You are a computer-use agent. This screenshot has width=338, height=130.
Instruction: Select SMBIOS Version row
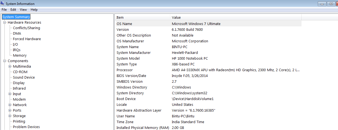208,82
